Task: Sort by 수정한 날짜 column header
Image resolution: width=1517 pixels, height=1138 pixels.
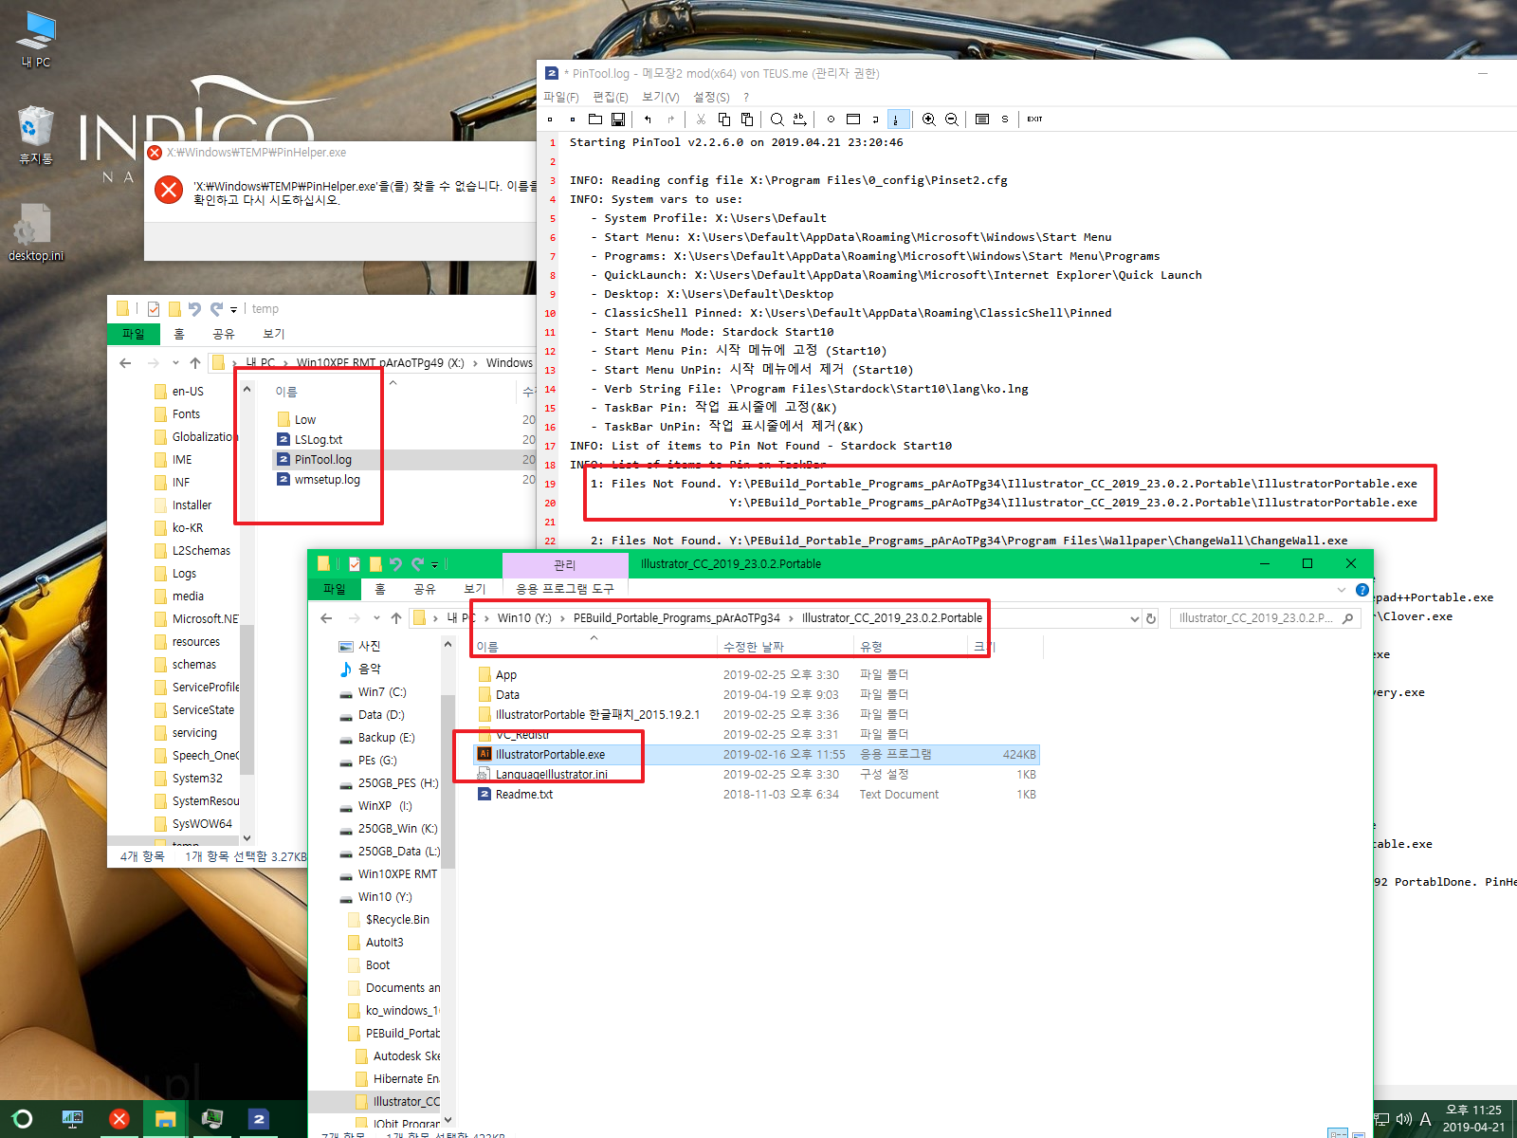Action: pyautogui.click(x=785, y=647)
